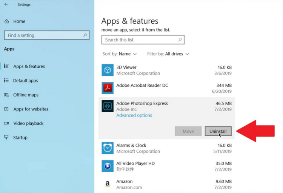Click the magnifier in Search this list
The width and height of the screenshot is (283, 193).
coord(180,40)
